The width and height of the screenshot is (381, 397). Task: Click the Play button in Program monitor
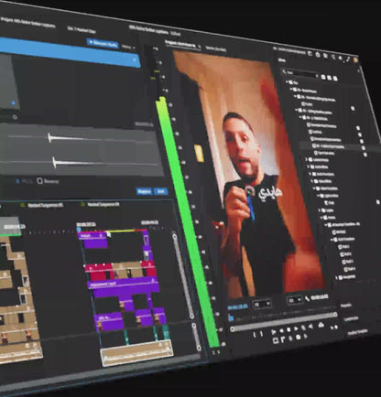pos(296,328)
